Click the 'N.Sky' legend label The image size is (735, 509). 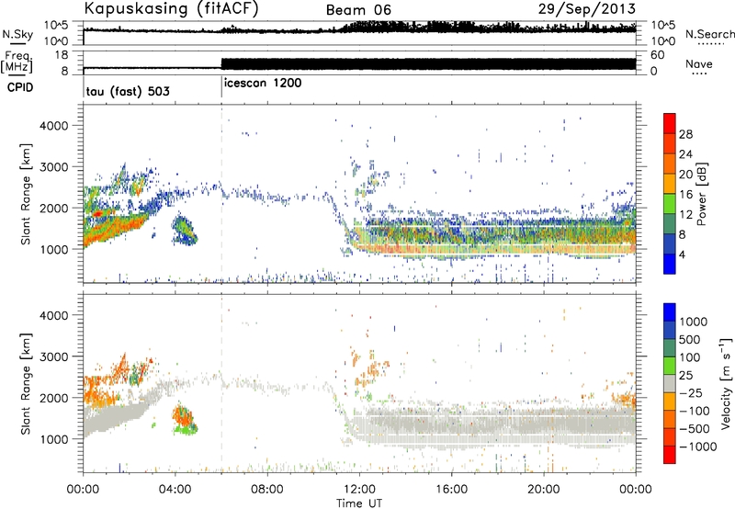coord(17,34)
